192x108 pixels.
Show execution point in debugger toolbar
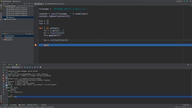click(22, 67)
